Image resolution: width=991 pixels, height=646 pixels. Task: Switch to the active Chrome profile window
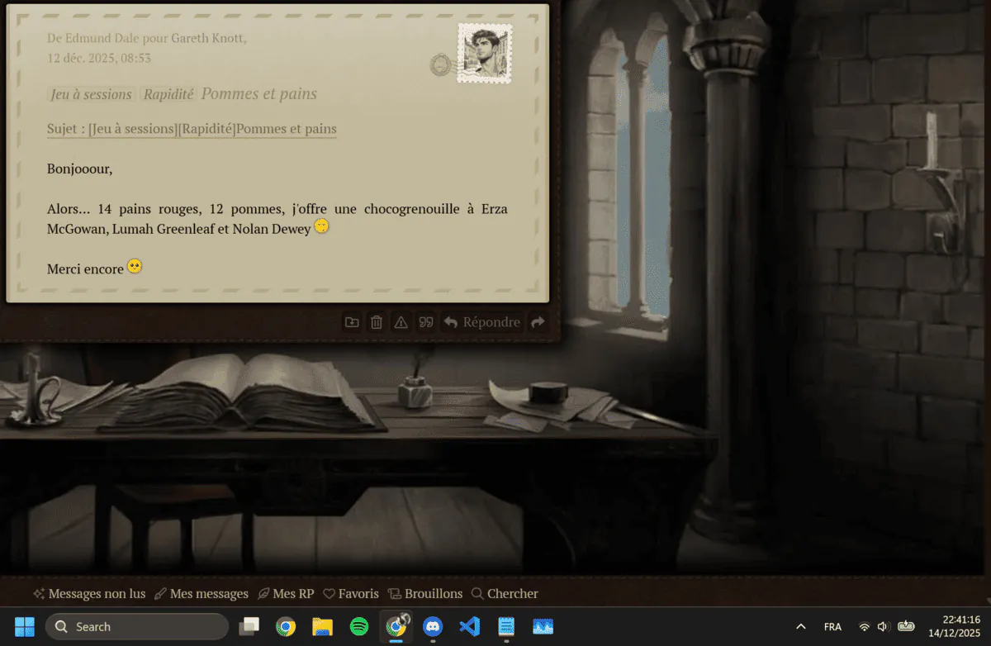point(396,626)
